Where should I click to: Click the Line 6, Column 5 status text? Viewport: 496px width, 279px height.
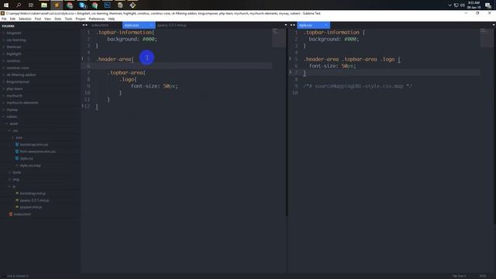[17, 276]
